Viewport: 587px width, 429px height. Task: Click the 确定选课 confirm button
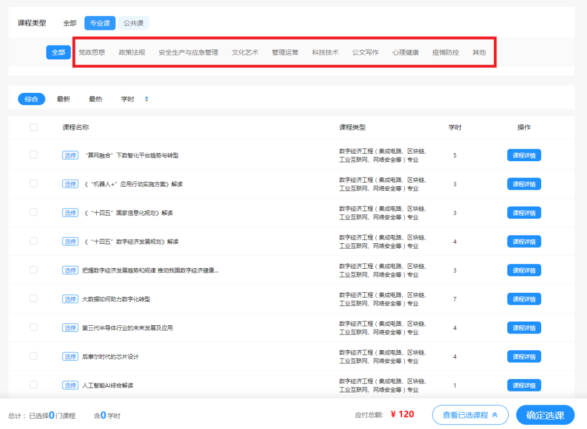pyautogui.click(x=545, y=415)
